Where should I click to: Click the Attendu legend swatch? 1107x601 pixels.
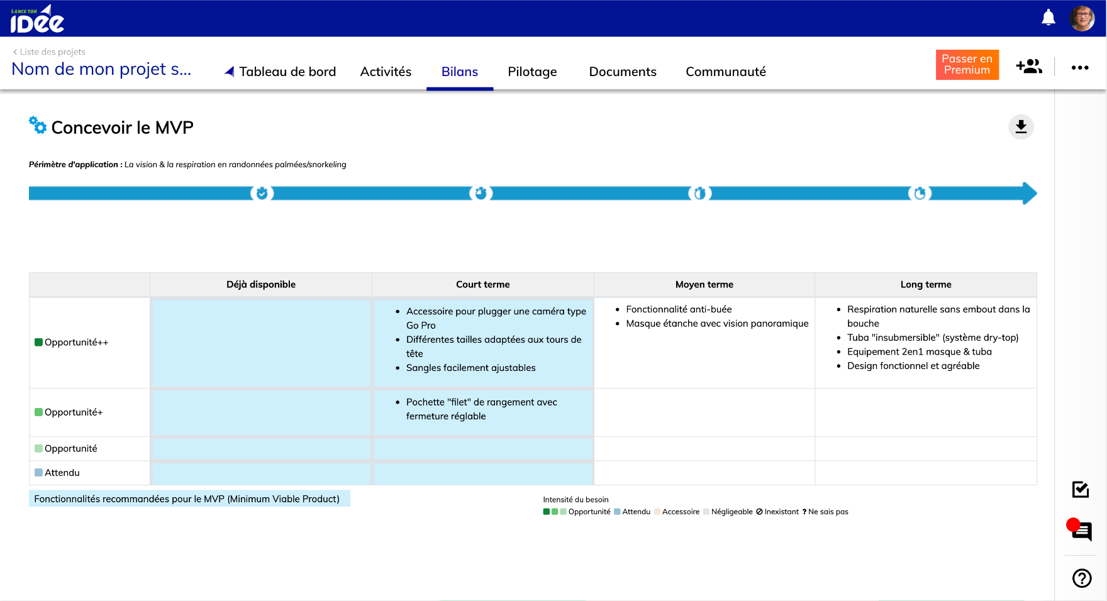click(x=617, y=512)
